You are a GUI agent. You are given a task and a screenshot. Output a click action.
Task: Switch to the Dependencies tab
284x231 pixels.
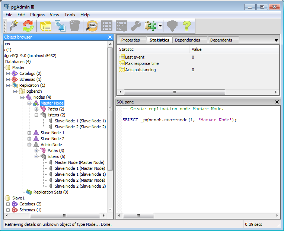[x=187, y=40]
